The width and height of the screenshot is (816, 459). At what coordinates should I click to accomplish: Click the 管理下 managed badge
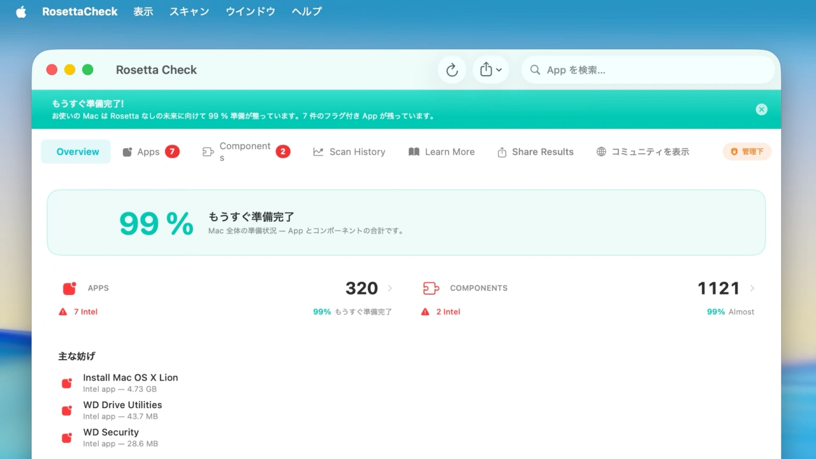[747, 152]
